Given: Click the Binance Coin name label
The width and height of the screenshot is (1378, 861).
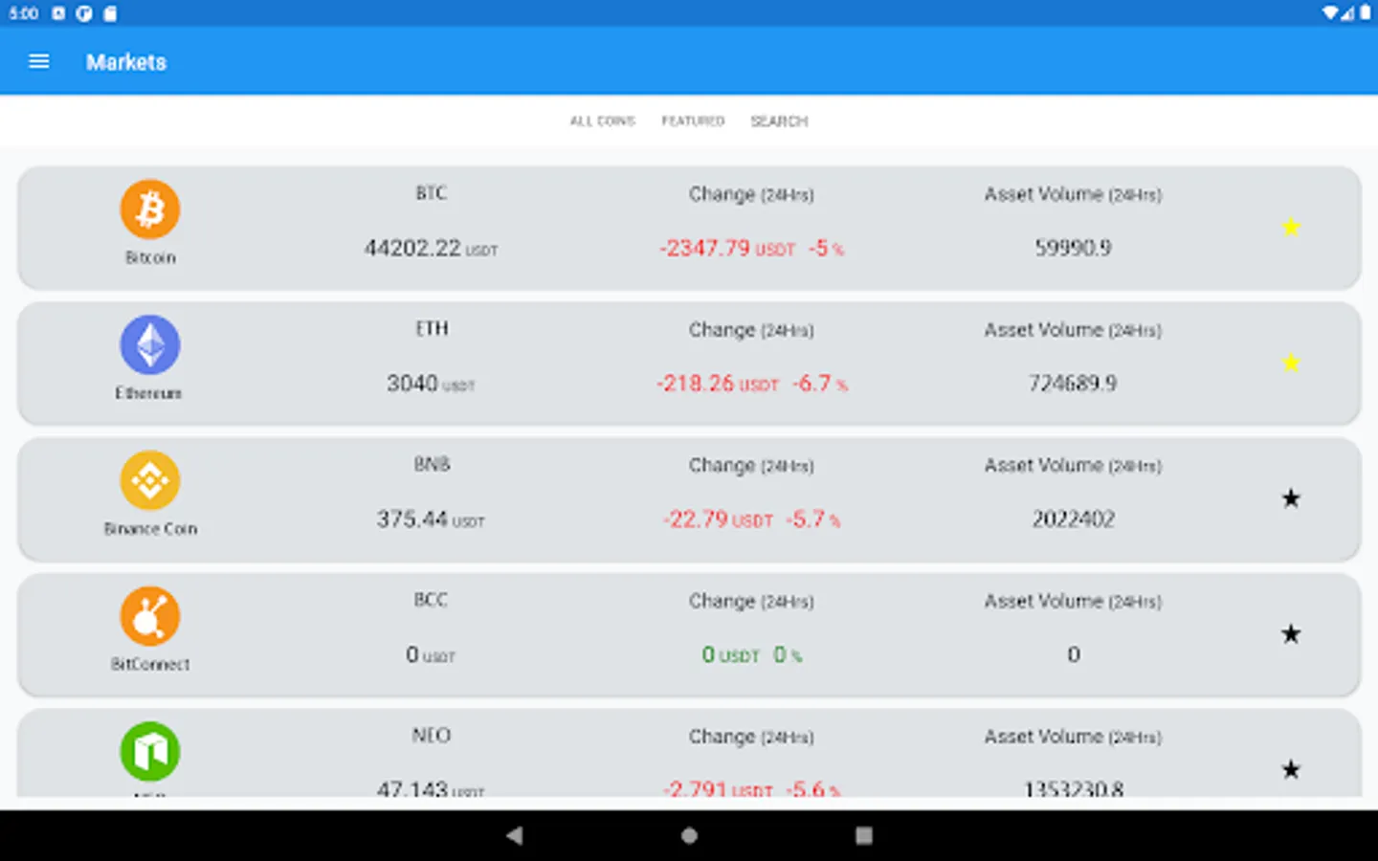Looking at the screenshot, I should pyautogui.click(x=150, y=529).
